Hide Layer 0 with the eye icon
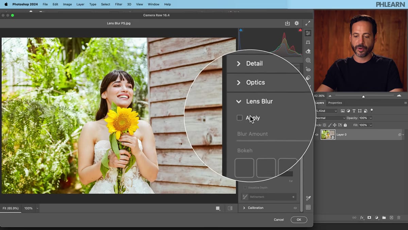 [x=317, y=135]
